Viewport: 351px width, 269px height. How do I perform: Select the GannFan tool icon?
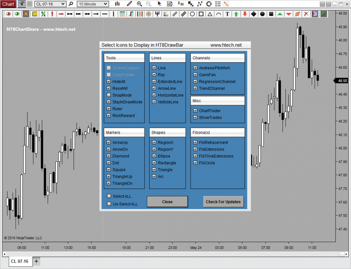point(166,14)
